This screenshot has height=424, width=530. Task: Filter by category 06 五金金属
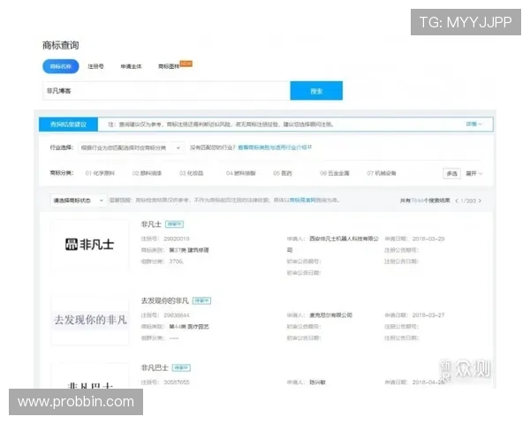click(335, 173)
